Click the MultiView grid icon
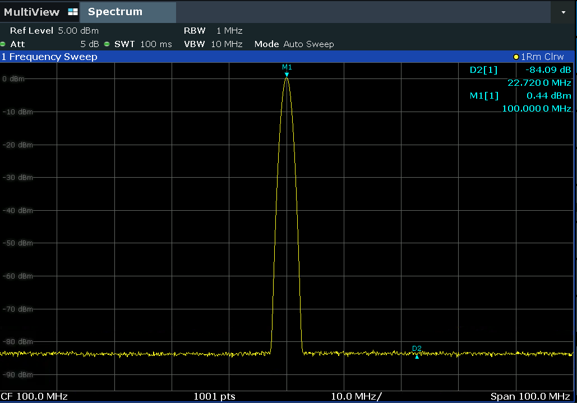This screenshot has height=403, width=577. point(73,12)
